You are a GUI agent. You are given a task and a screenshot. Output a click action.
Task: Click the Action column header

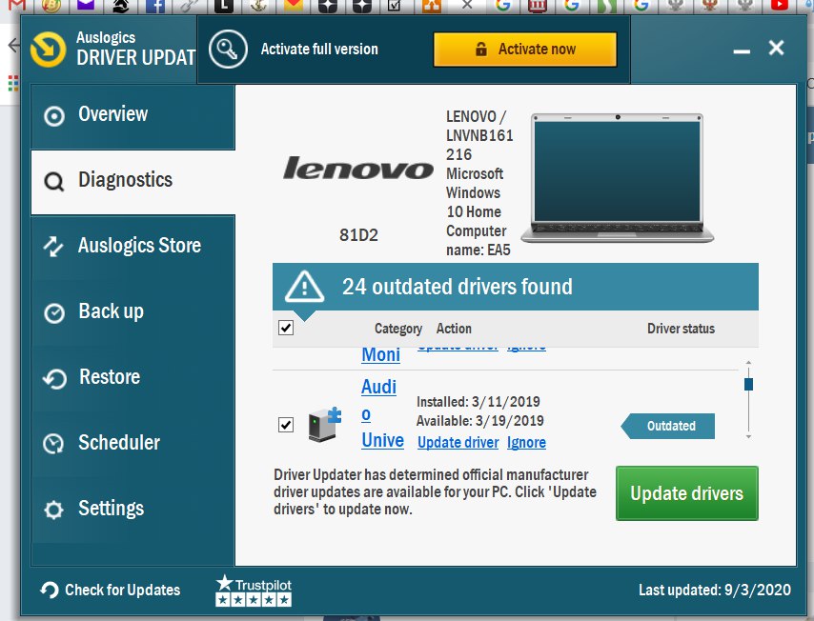pos(454,329)
